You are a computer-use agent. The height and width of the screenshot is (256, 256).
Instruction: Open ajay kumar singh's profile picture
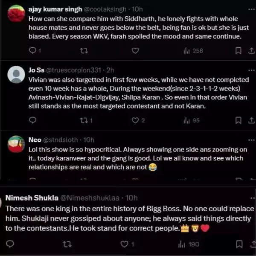pyautogui.click(x=16, y=14)
